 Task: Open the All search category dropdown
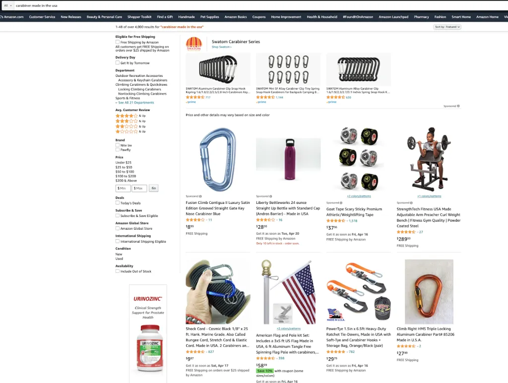(8, 5)
